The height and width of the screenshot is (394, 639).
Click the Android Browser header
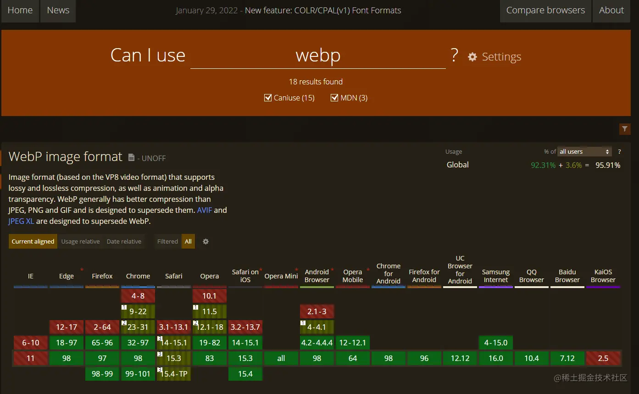(x=317, y=276)
